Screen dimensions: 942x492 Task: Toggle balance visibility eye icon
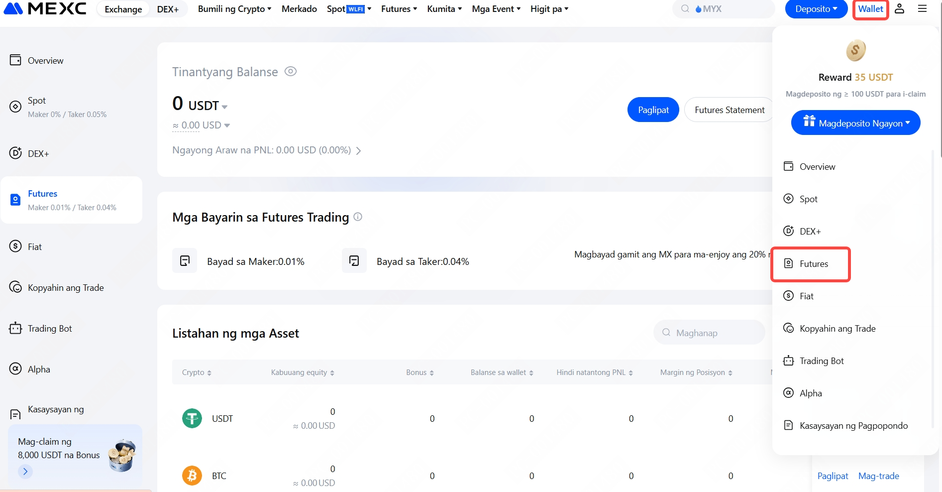tap(291, 71)
